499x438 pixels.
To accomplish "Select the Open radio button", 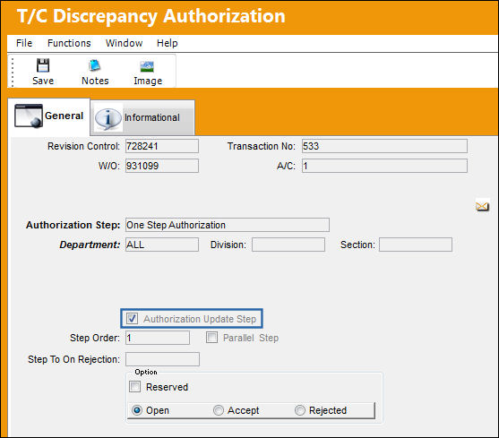I will click(x=137, y=410).
